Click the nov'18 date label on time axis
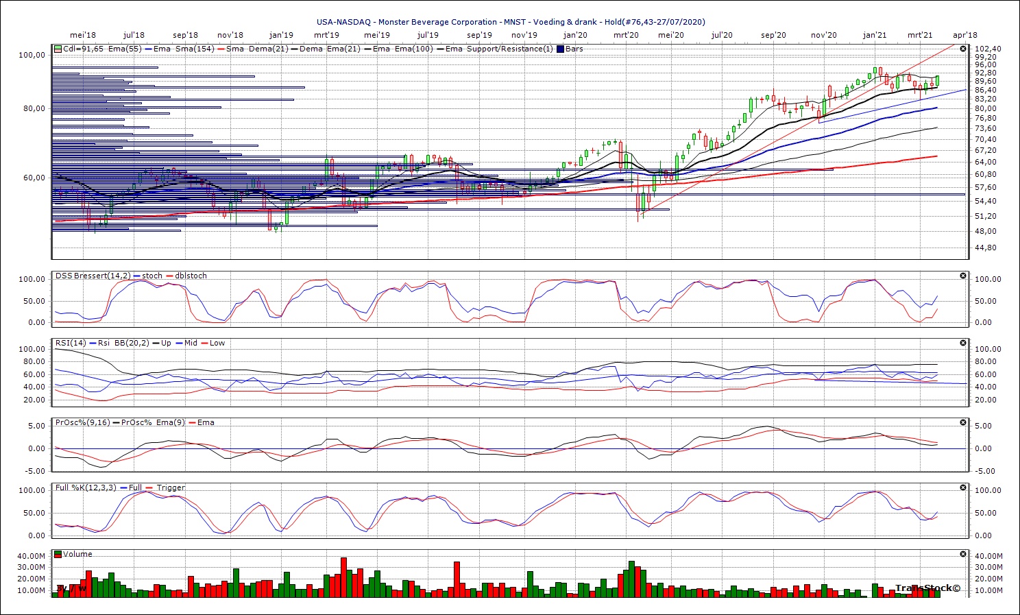 click(x=230, y=35)
